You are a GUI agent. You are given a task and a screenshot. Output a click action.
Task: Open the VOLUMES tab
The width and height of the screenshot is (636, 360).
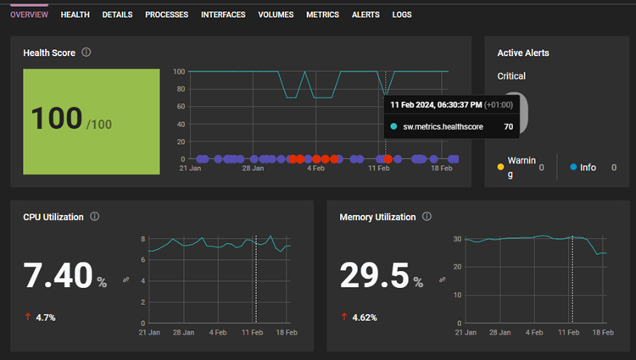coord(276,14)
